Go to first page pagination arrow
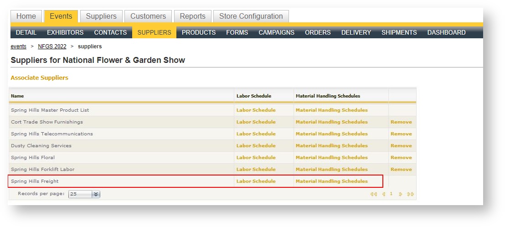Screen dimensions: 505x227 [x=374, y=194]
